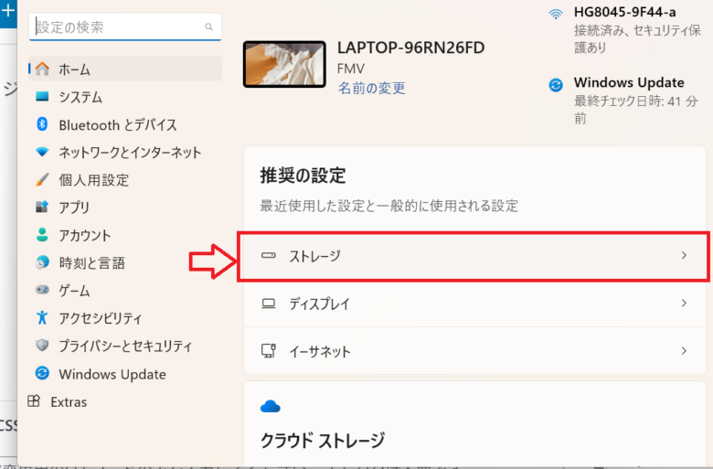The height and width of the screenshot is (469, 713).
Task: Open アカウント settings in the sidebar
Action: [85, 235]
